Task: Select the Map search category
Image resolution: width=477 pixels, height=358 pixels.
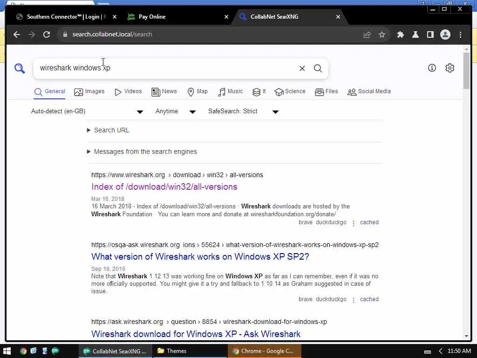Action: click(x=198, y=92)
